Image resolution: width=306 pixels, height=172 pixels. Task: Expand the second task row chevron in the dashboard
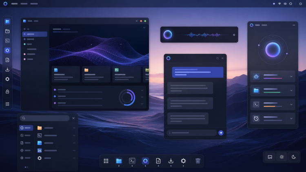[x=142, y=97]
